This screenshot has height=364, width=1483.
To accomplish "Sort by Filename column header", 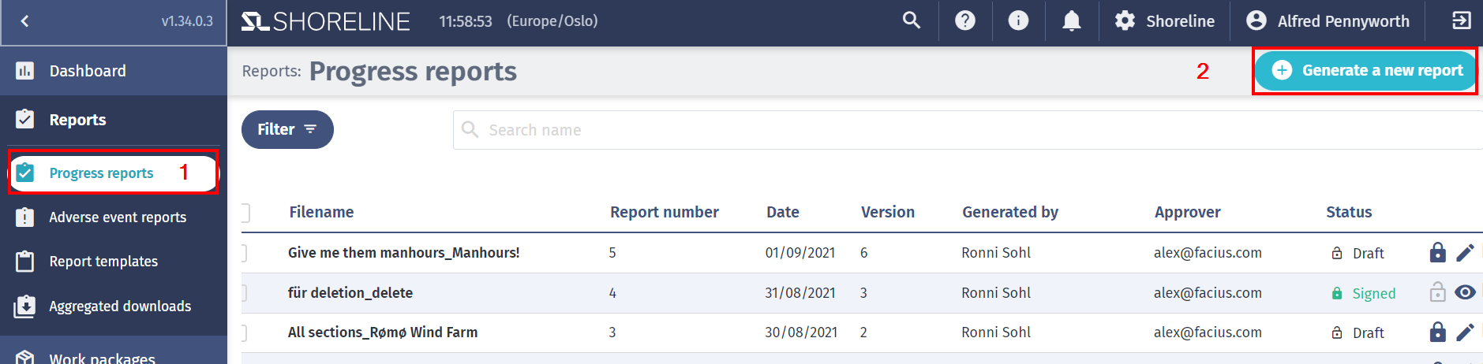I will (x=321, y=212).
